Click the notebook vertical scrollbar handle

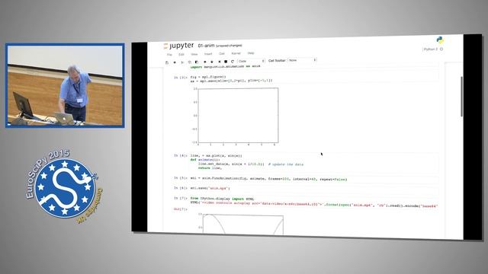click(461, 97)
